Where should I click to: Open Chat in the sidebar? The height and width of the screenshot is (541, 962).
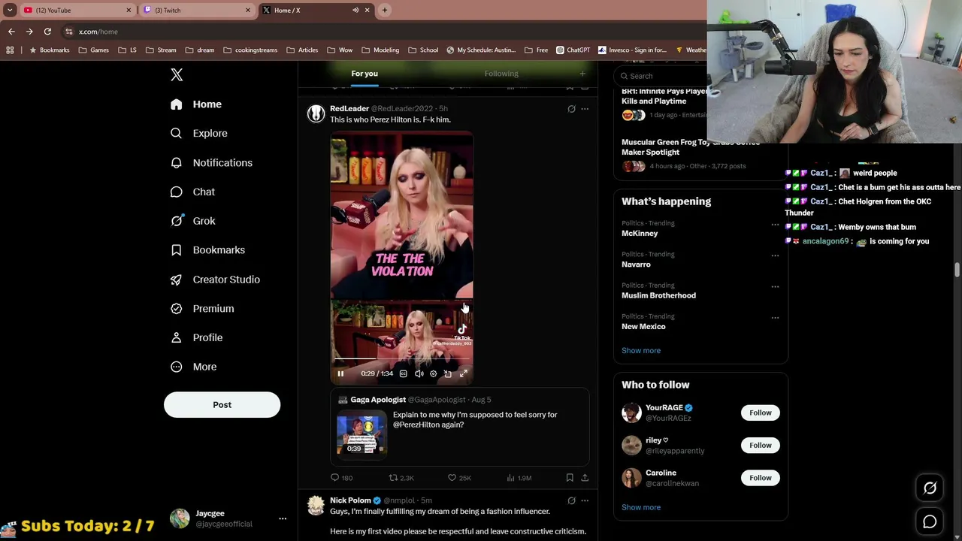(x=192, y=192)
